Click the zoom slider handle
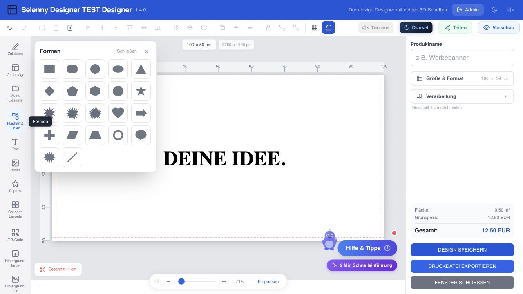Image resolution: width=523 pixels, height=294 pixels. (181, 281)
